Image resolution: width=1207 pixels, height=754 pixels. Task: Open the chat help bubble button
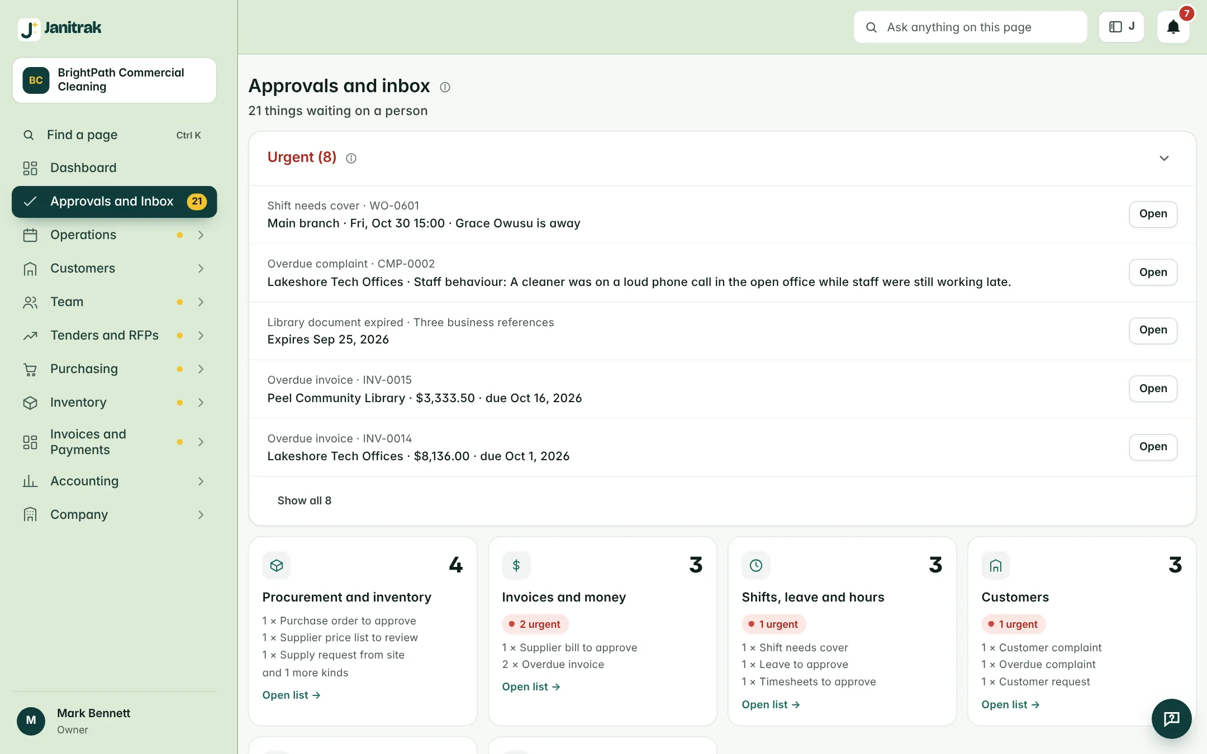click(1172, 719)
